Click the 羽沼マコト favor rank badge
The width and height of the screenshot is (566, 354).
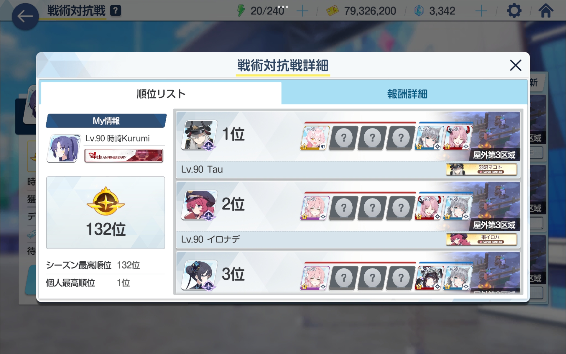pyautogui.click(x=482, y=169)
